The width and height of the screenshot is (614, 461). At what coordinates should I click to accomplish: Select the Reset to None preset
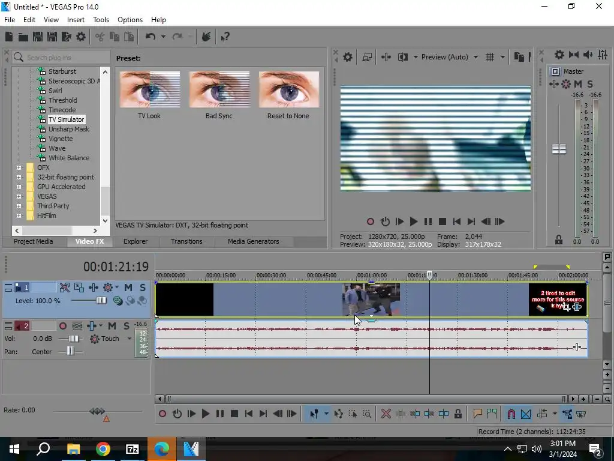(x=288, y=95)
